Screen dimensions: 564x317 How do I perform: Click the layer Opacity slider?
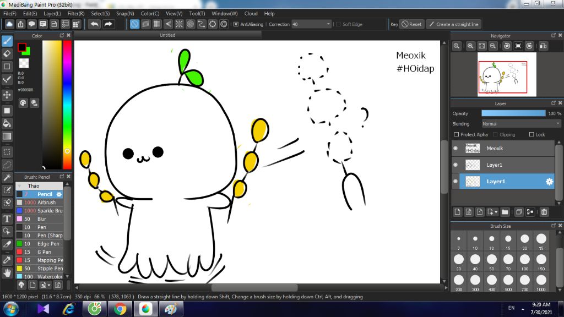513,113
